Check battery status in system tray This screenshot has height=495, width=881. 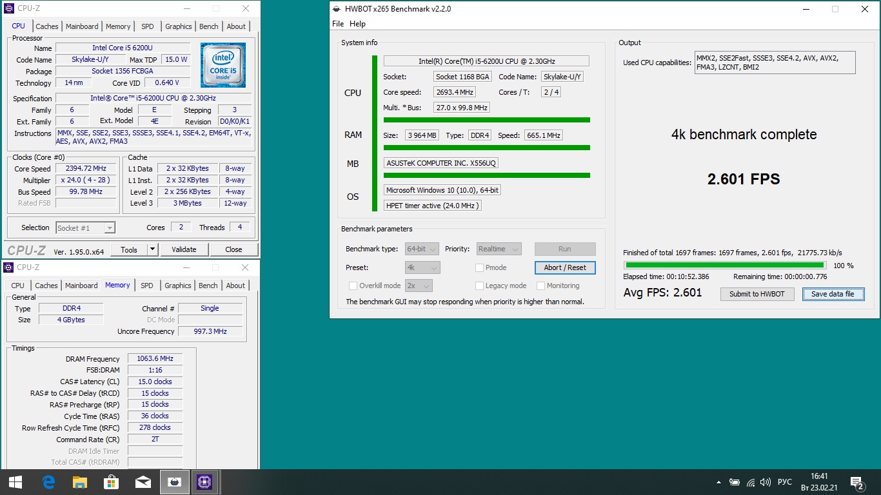pyautogui.click(x=735, y=482)
